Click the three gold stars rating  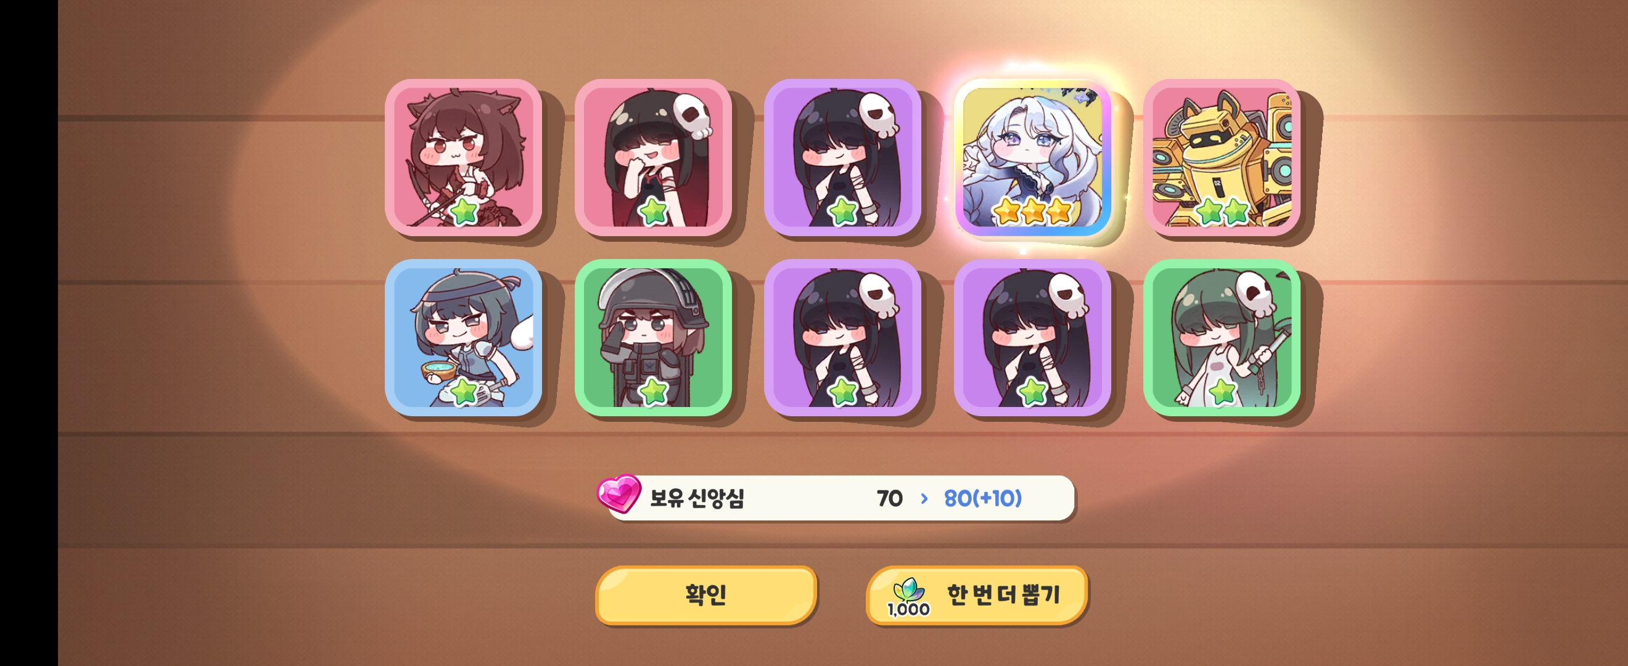point(1032,212)
